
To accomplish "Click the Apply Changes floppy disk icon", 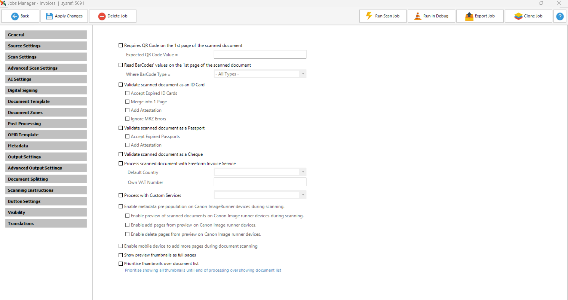I will pyautogui.click(x=49, y=16).
